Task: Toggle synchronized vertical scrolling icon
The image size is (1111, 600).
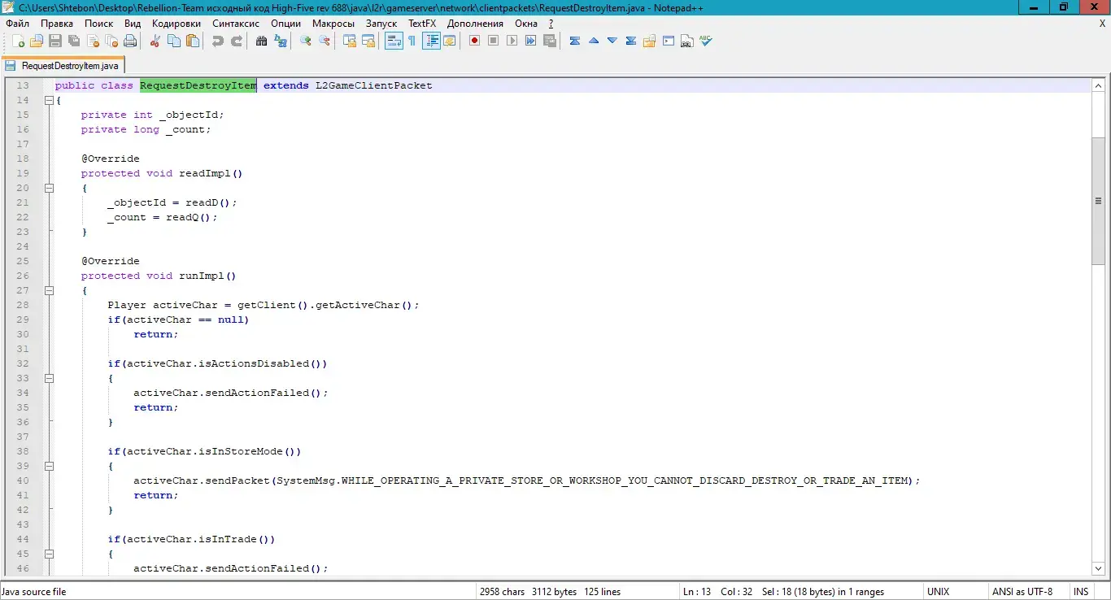Action: 350,41
